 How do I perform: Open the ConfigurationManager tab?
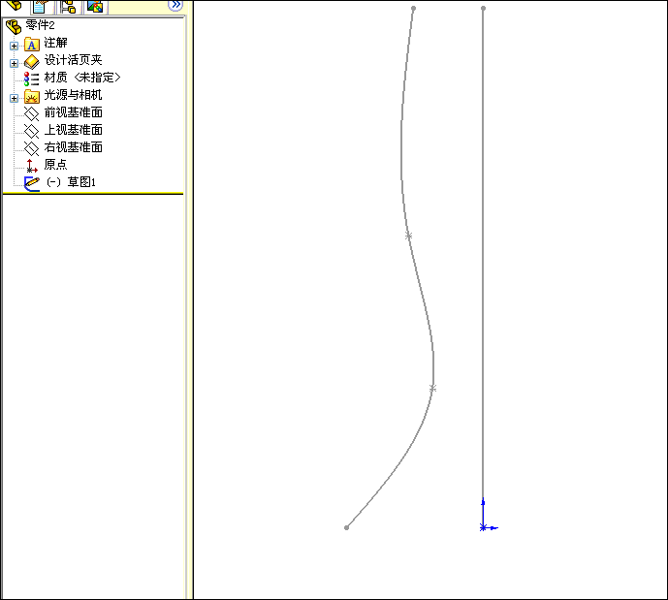tap(68, 6)
